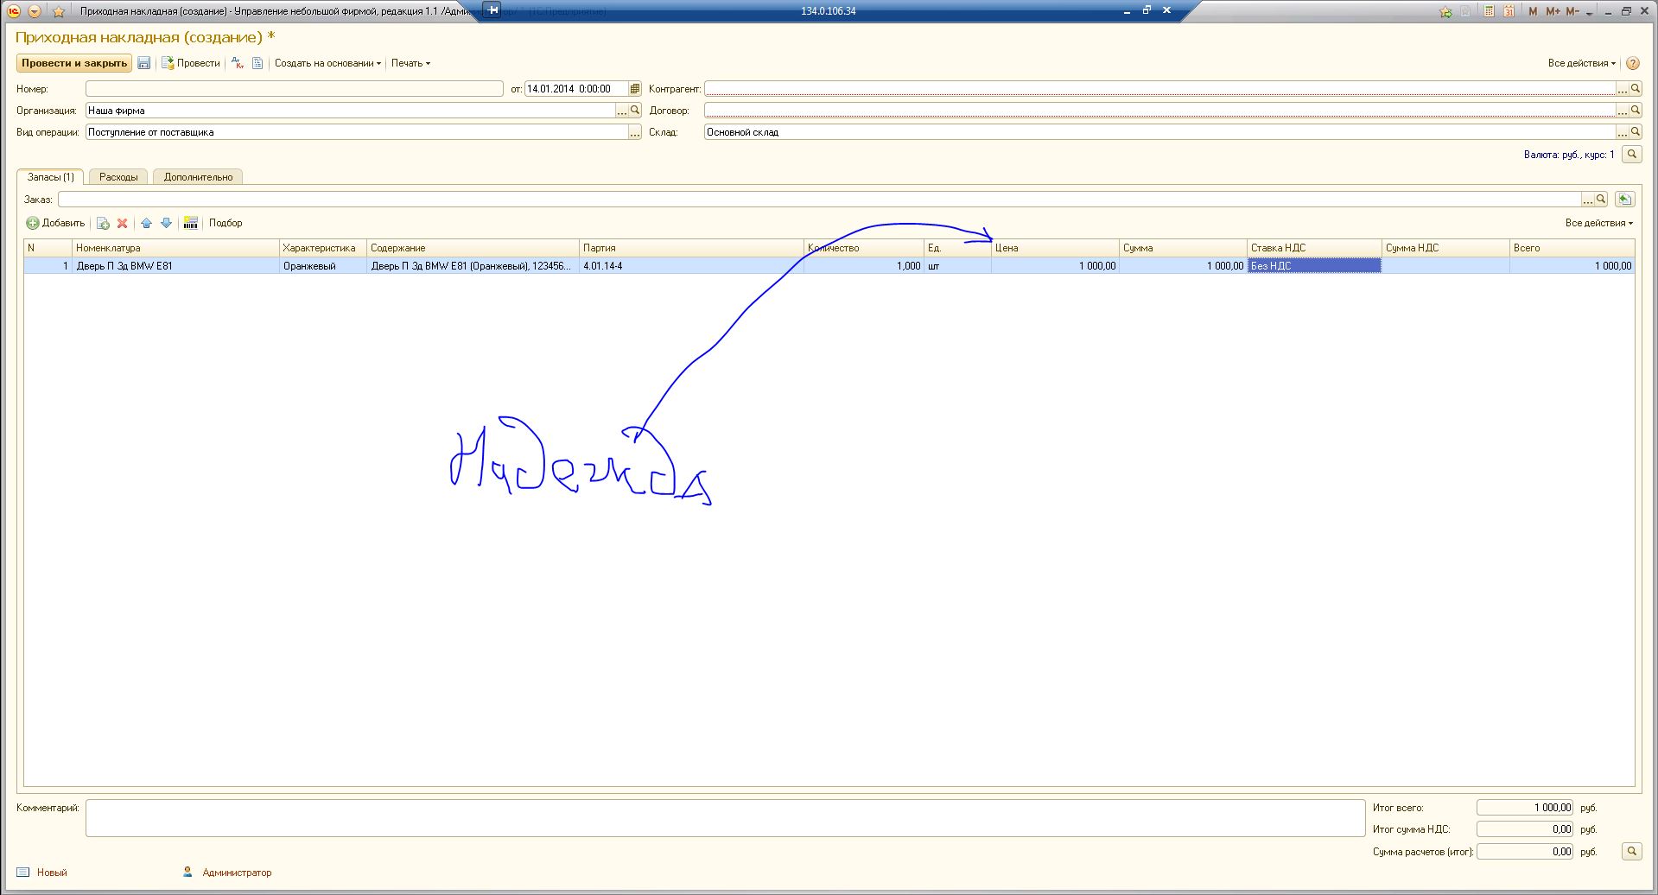Screen dimensions: 1658x895
Task: Move row down with blue arrow
Action: (x=167, y=223)
